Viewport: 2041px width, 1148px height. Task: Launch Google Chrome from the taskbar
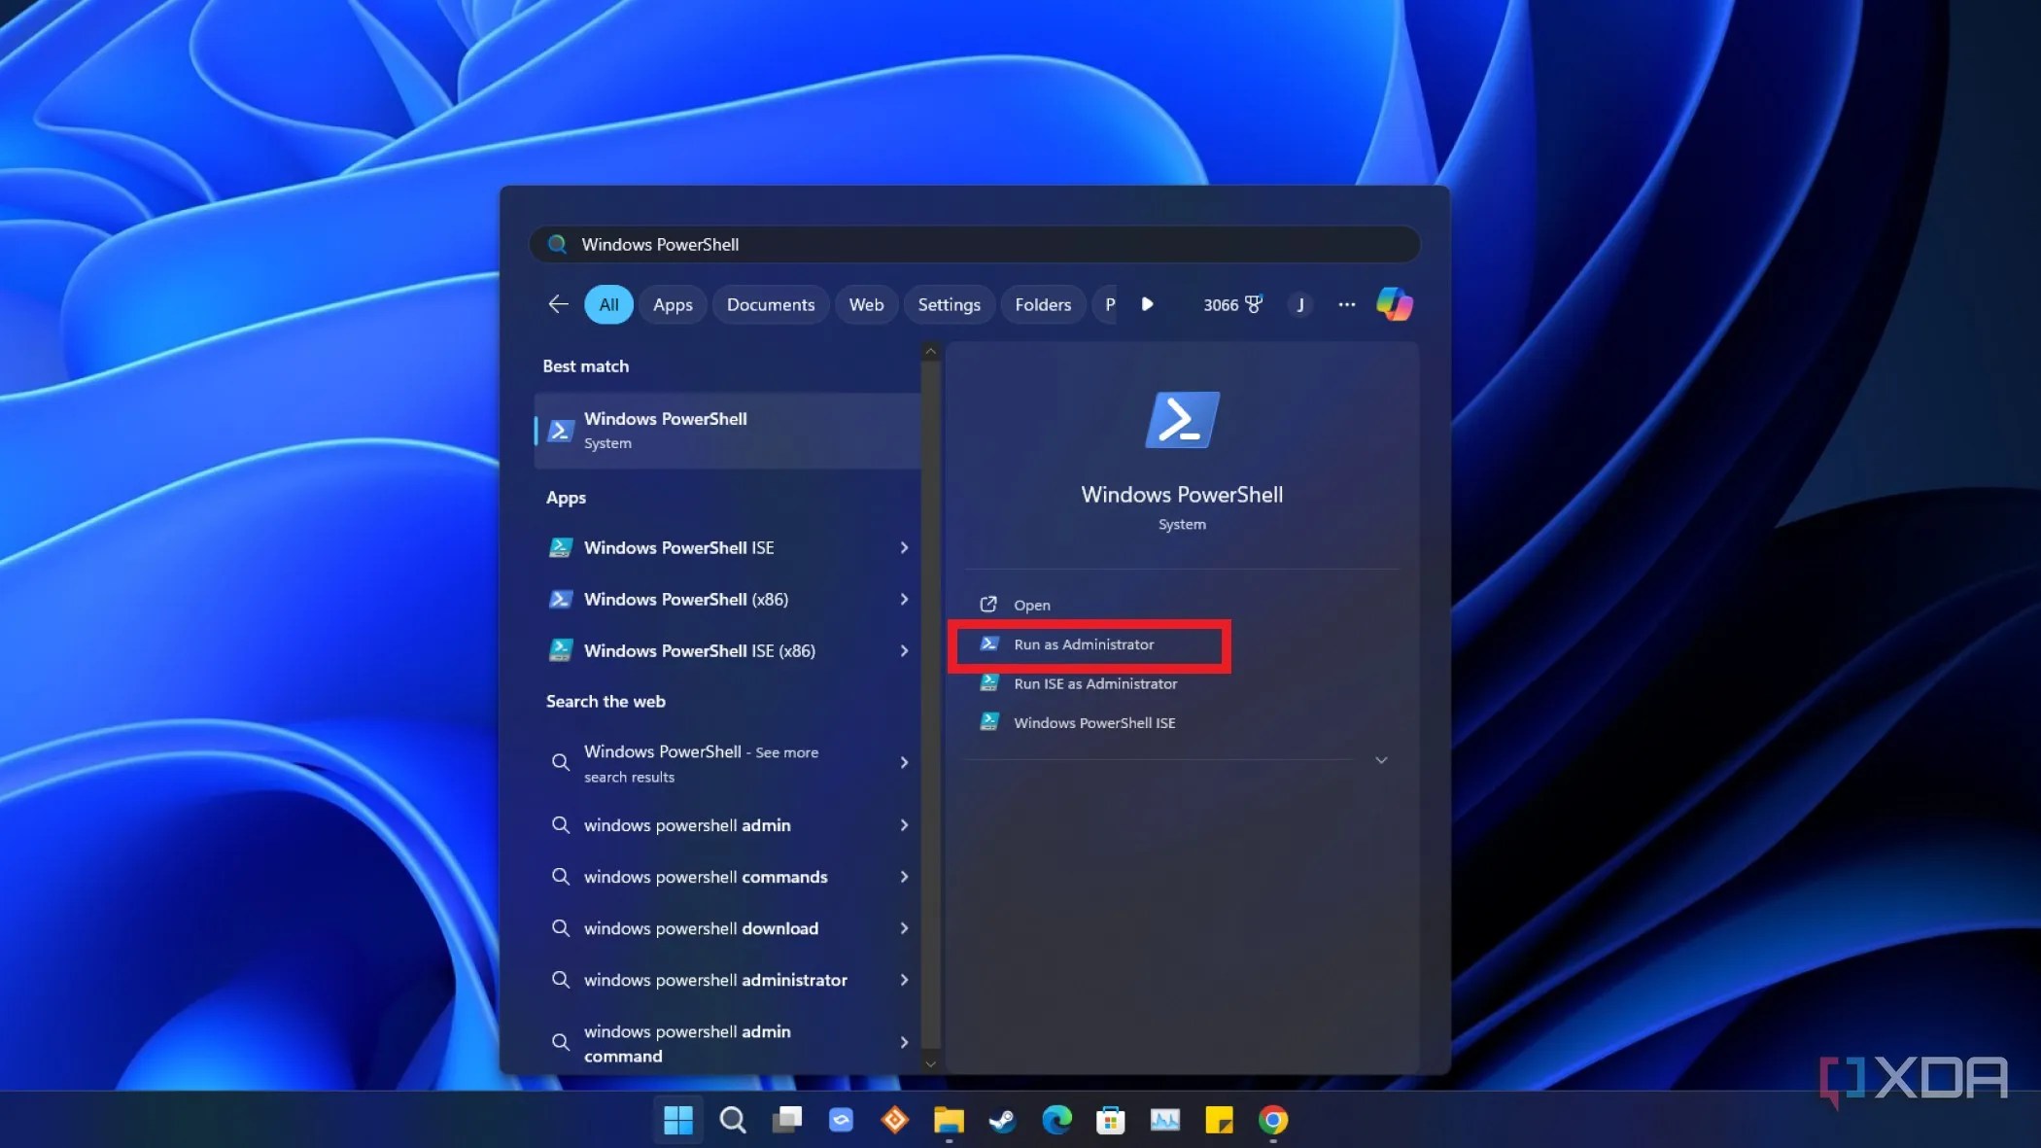click(1273, 1120)
